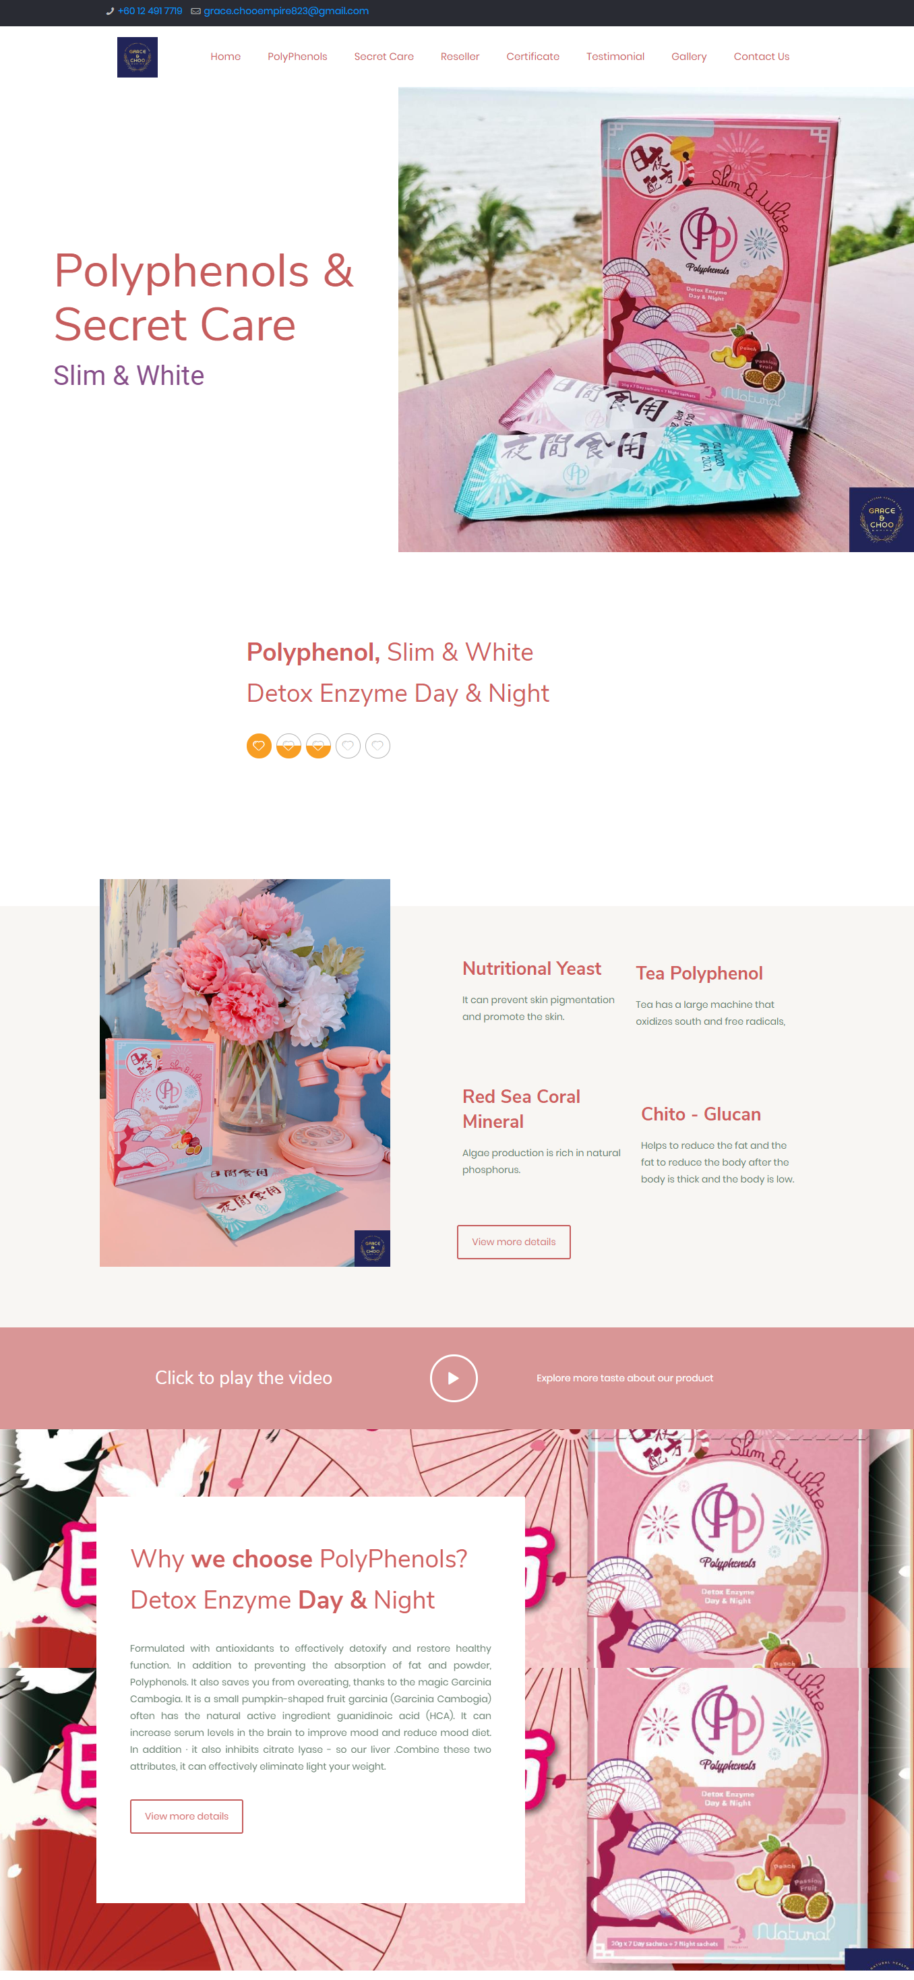Click View more details under ingredients

point(514,1241)
